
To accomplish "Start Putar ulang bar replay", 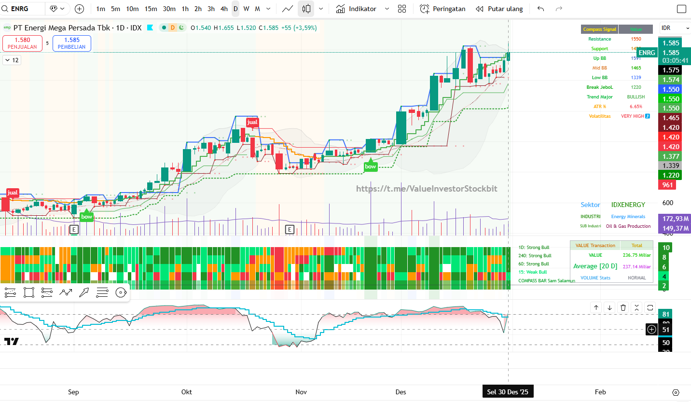I will point(499,9).
